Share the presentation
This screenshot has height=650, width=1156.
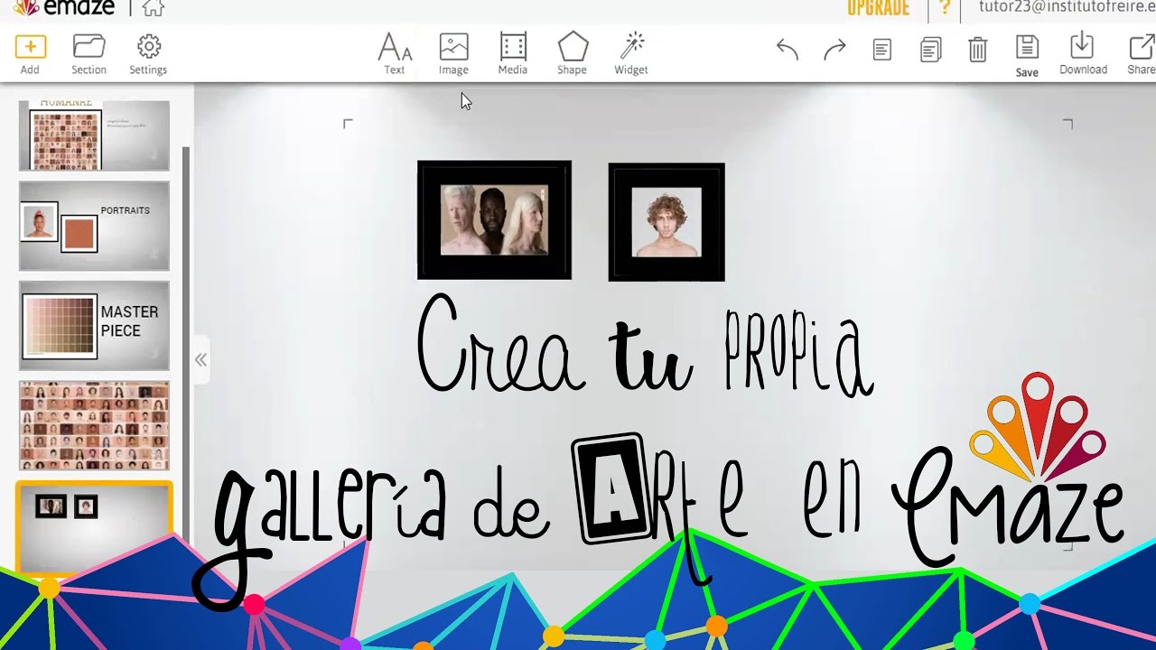(1142, 54)
